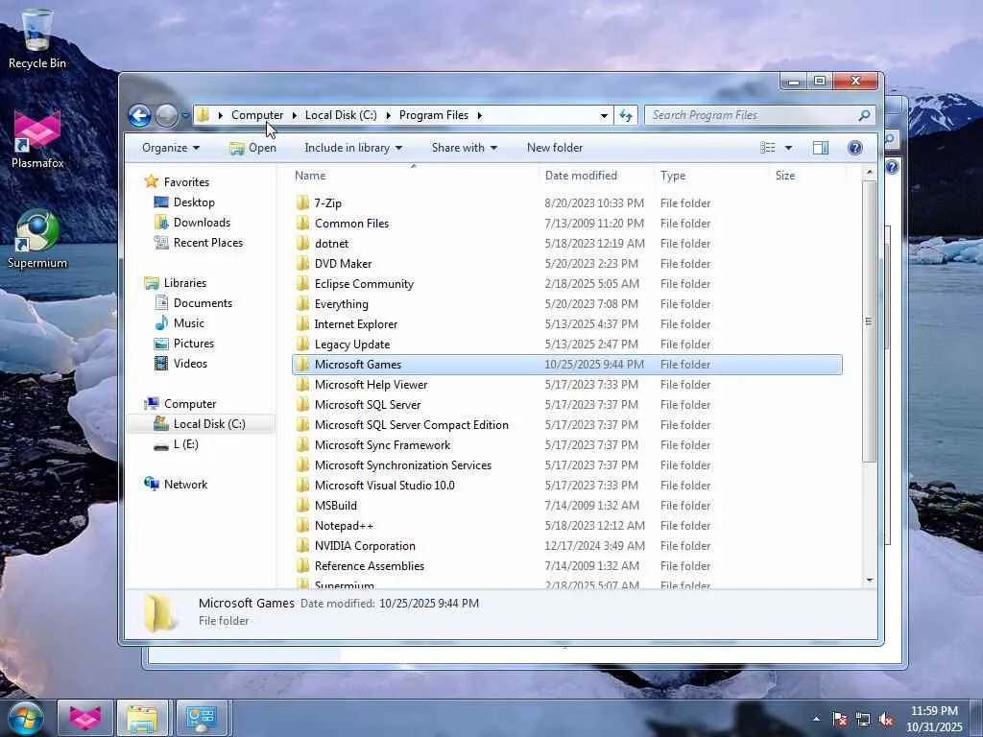
Task: Open the view options dropdown arrow
Action: pos(789,148)
